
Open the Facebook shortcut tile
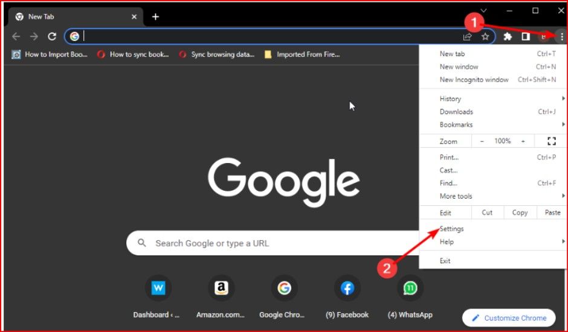(347, 298)
